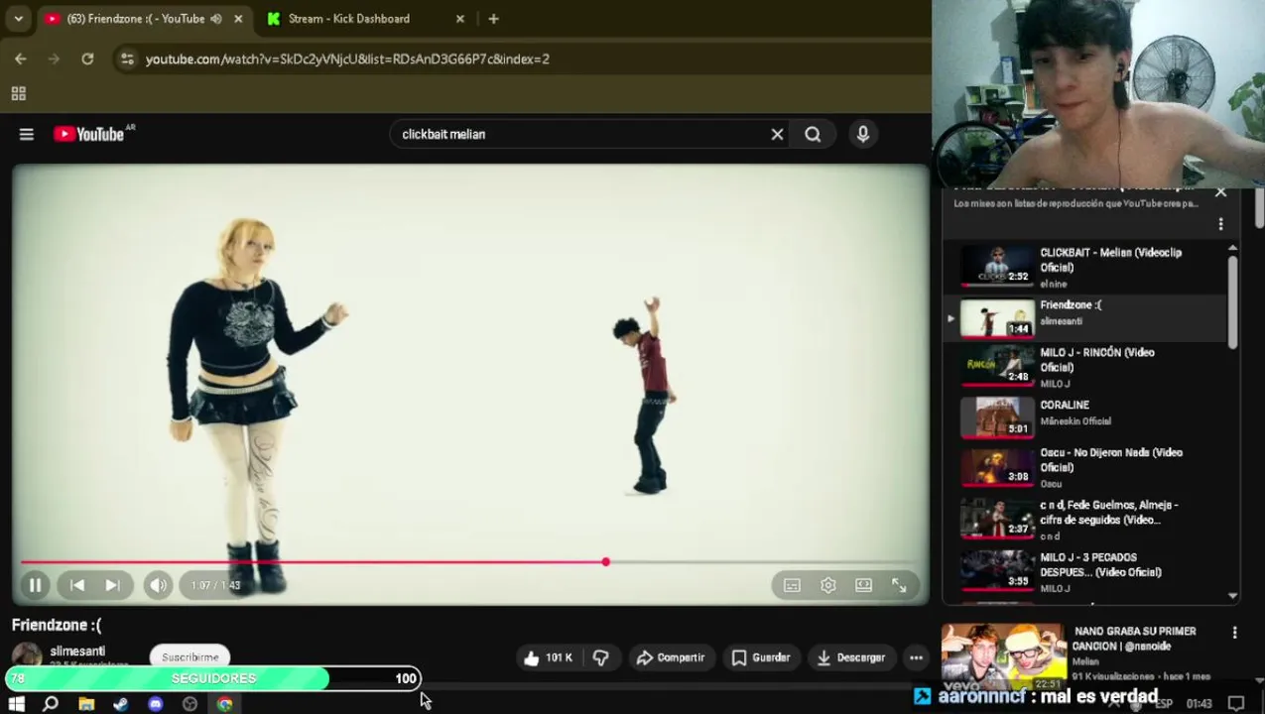Viewport: 1265px width, 714px height.
Task: Open File Explorer from taskbar
Action: tap(86, 703)
